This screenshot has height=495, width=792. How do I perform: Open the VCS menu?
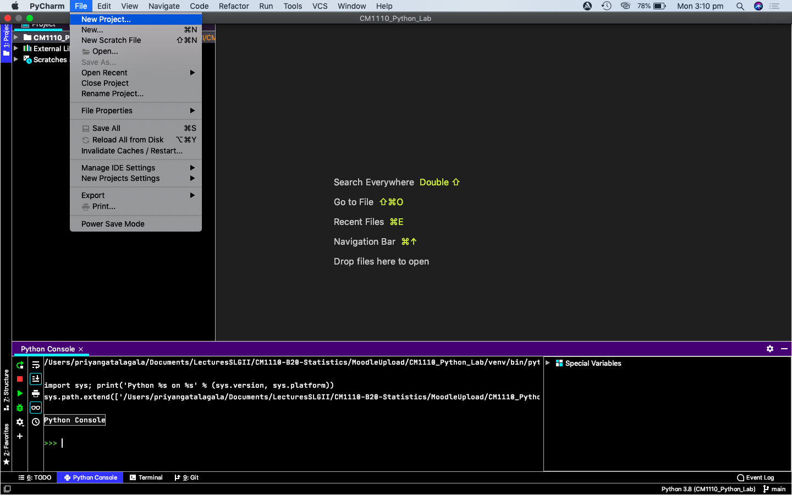point(320,6)
